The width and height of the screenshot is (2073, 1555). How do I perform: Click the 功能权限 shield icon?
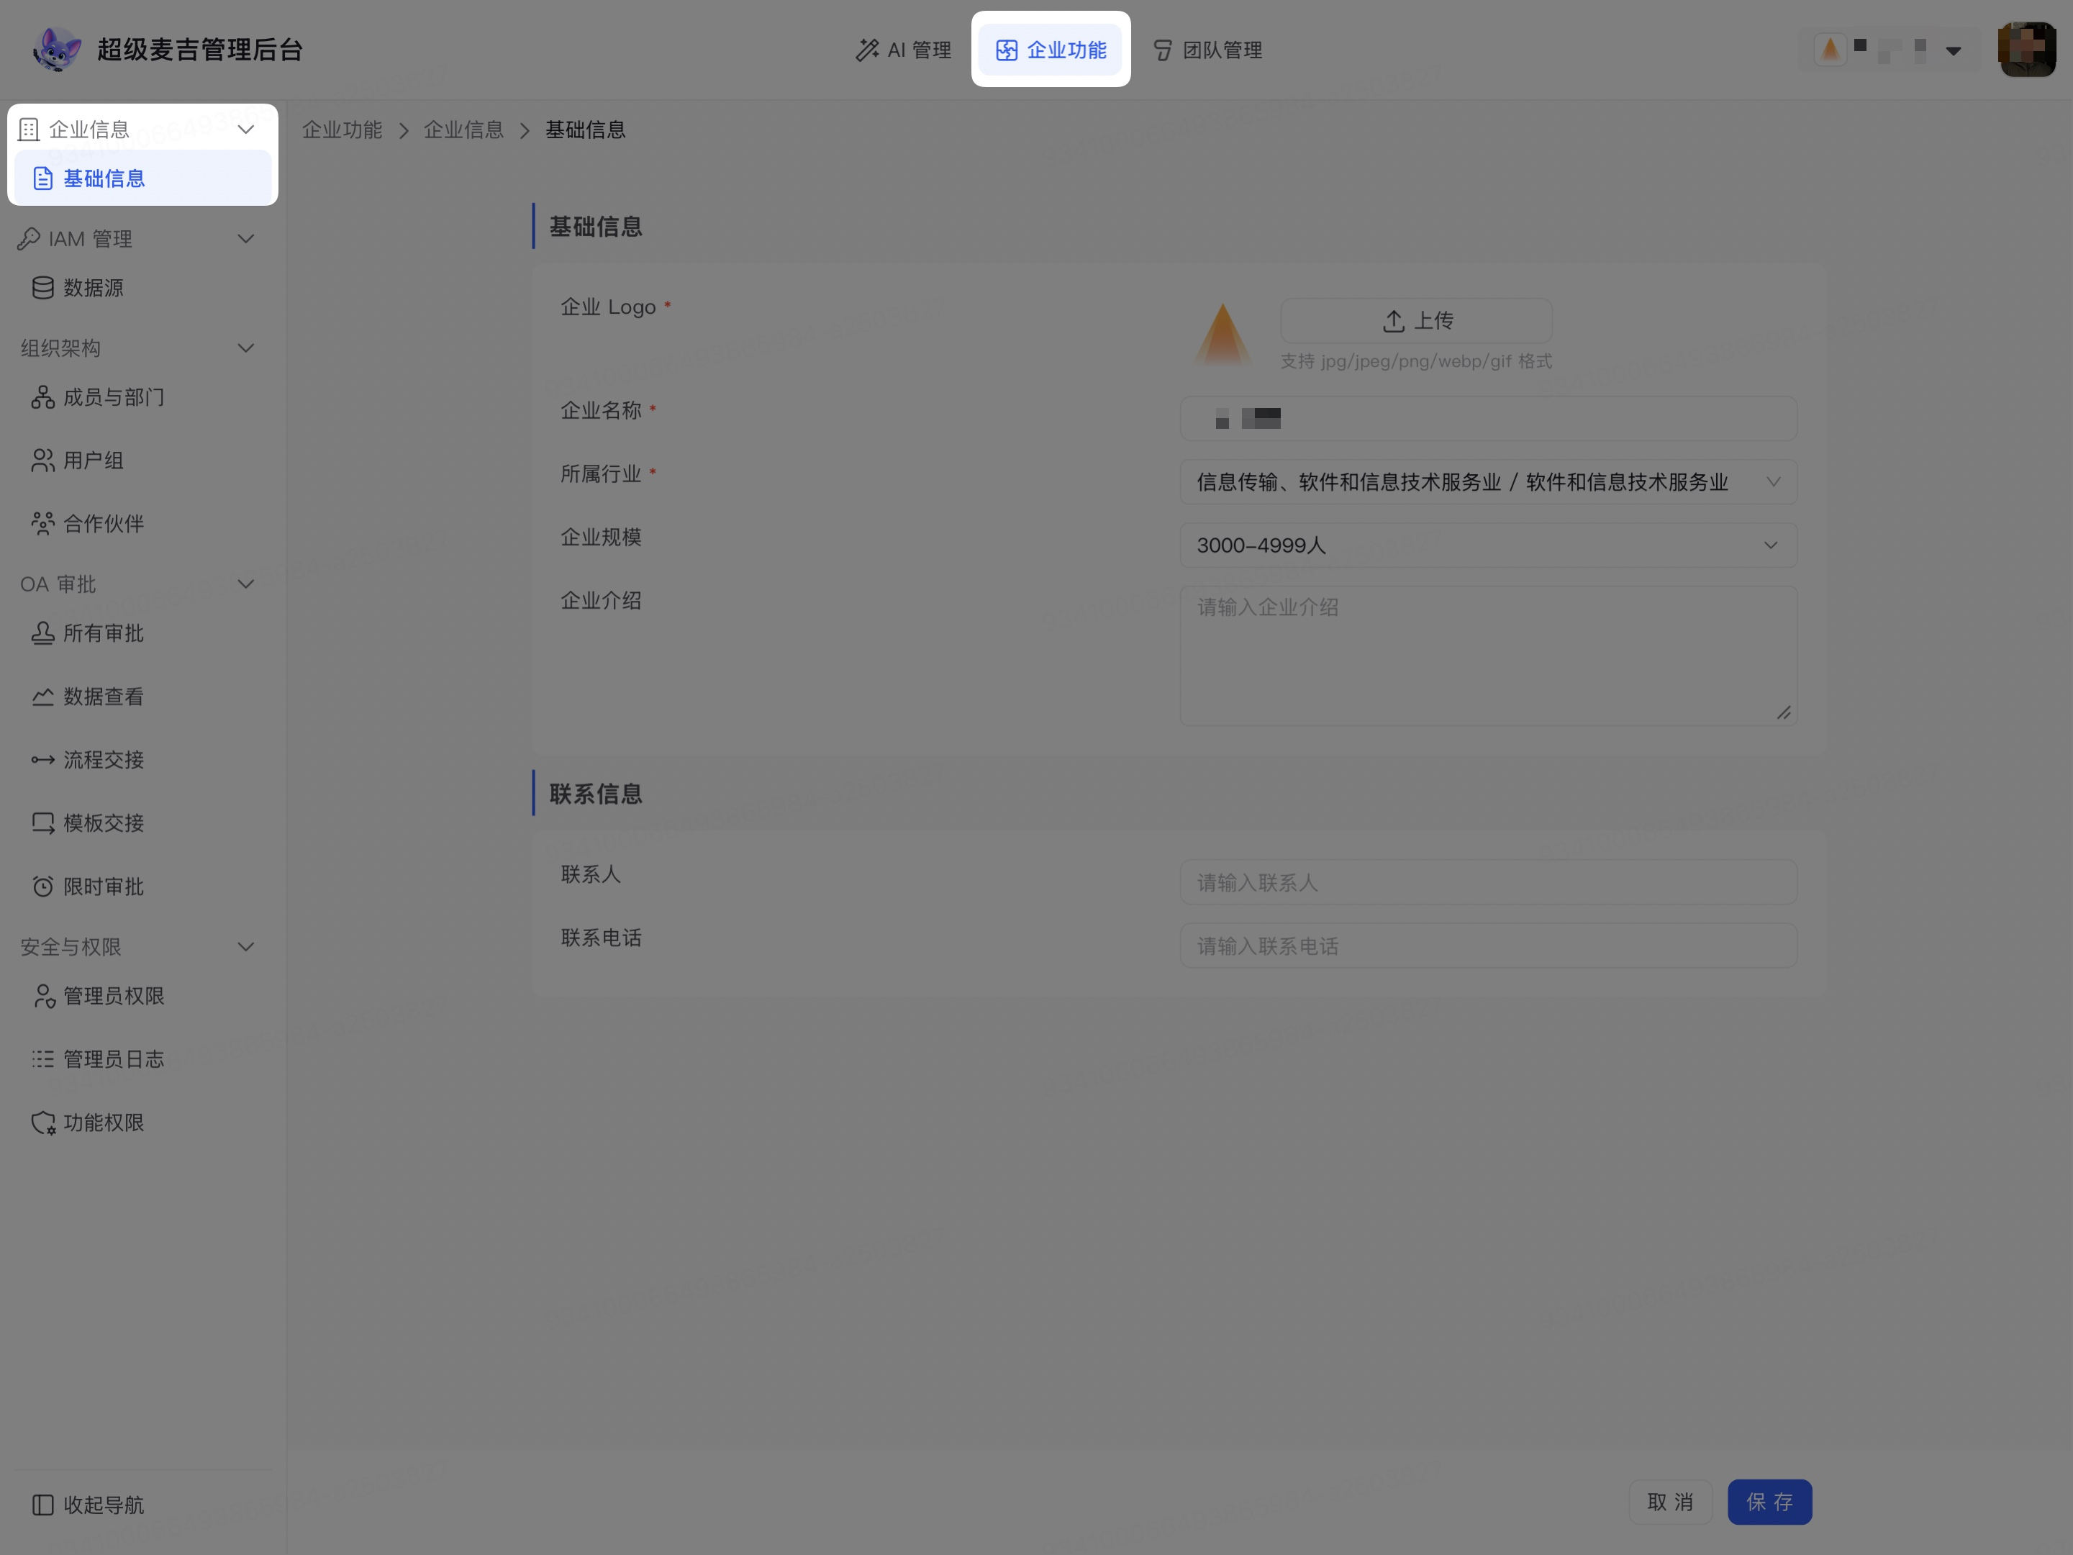[x=43, y=1123]
